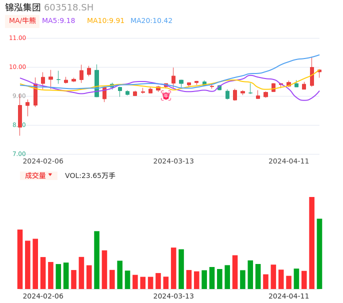Click the last tall green volume bar
The width and height of the screenshot is (343, 303).
click(319, 253)
